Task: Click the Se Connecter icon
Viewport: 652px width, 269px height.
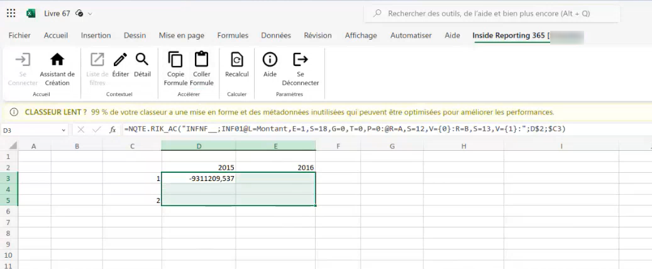Action: pos(23,60)
